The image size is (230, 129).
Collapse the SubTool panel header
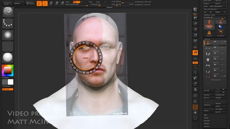207,39
